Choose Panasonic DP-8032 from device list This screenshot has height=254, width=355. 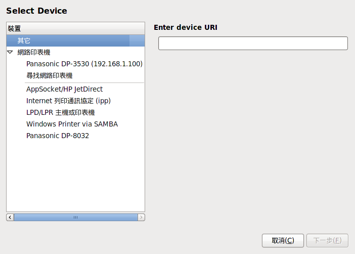[x=58, y=136]
